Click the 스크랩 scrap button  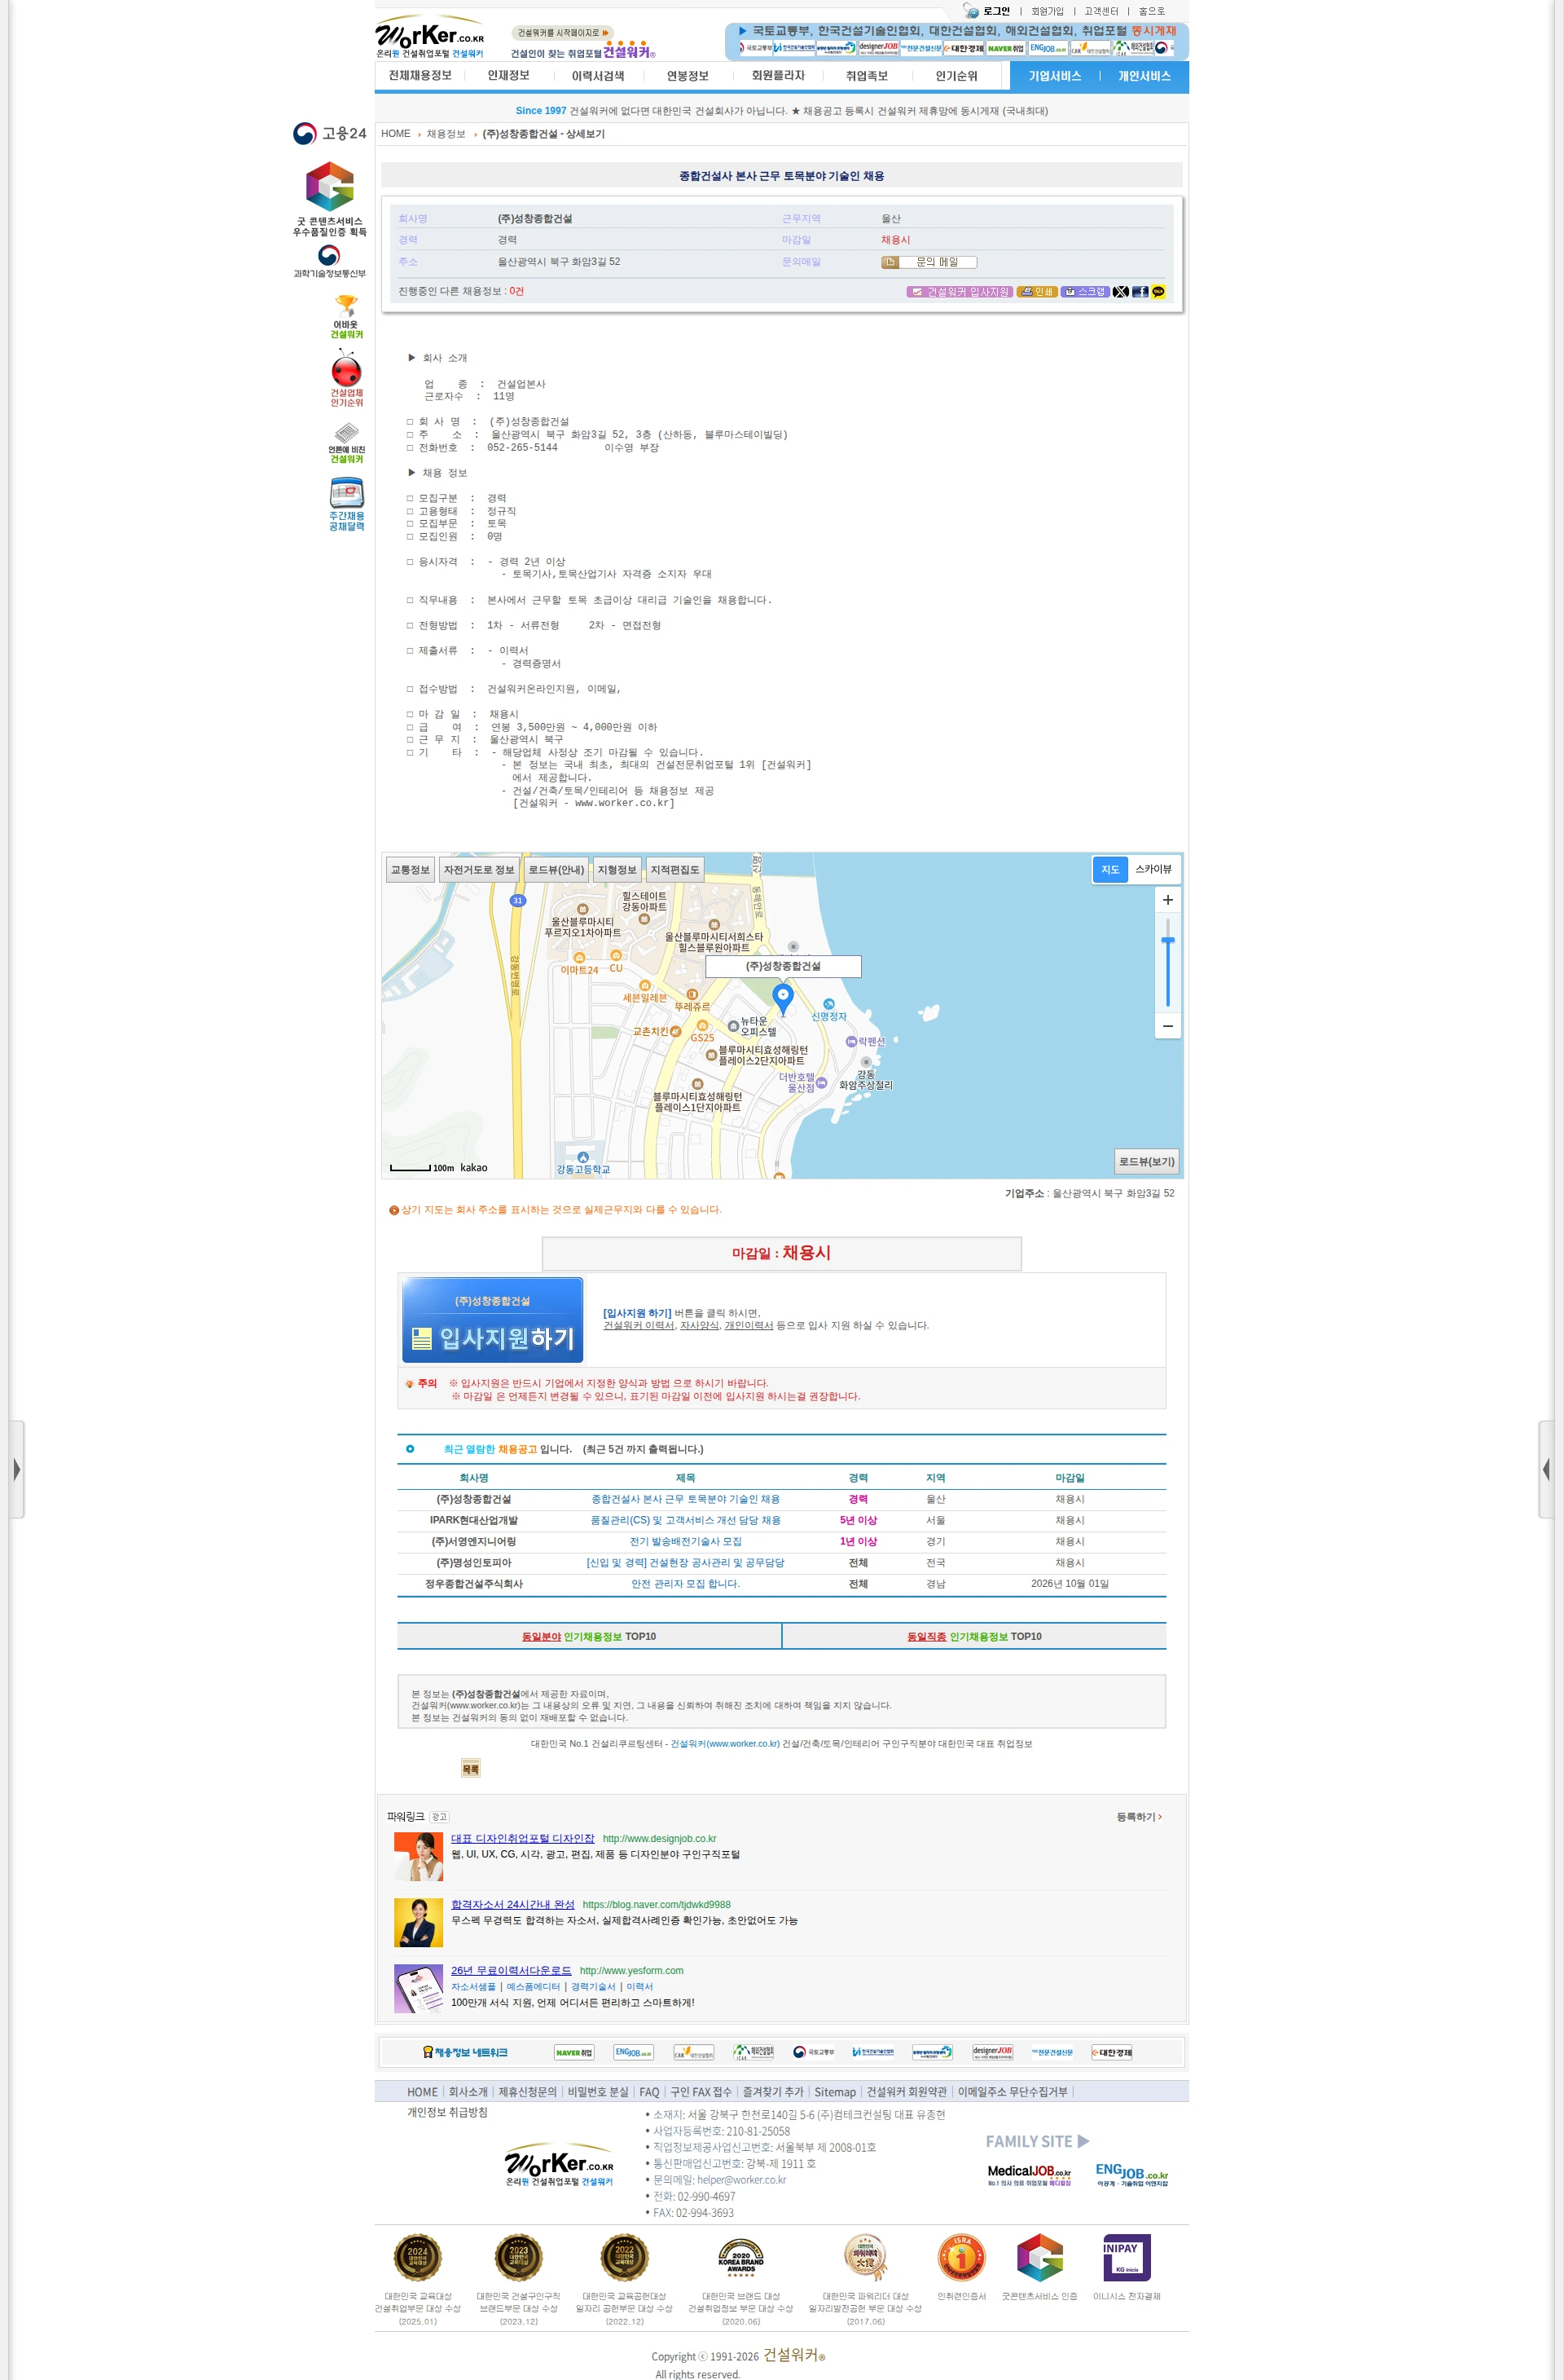1085,292
